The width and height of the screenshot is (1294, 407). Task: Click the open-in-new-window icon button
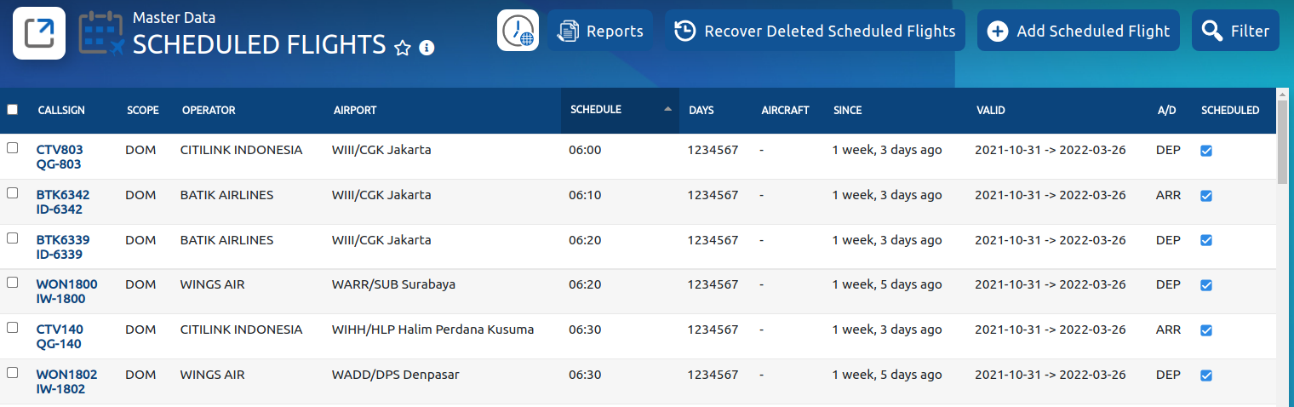tap(39, 33)
